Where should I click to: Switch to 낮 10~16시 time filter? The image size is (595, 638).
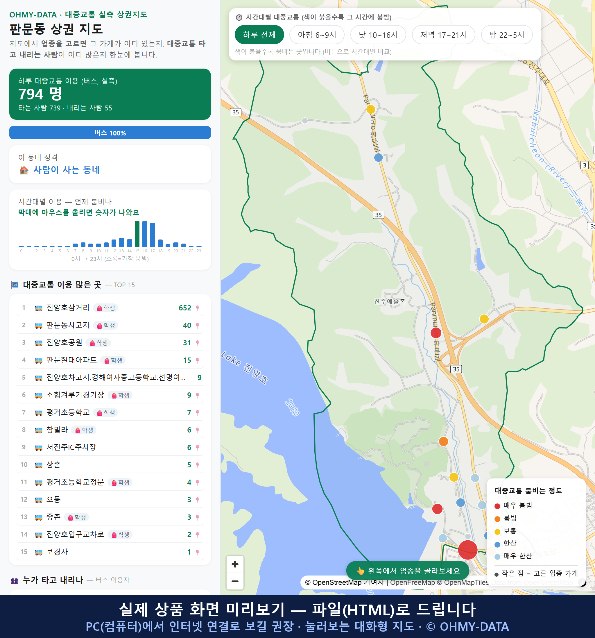click(378, 35)
